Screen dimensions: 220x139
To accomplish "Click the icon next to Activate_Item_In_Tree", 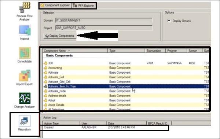I will [45, 86].
